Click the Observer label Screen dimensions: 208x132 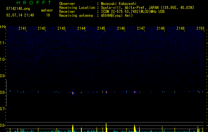tap(67, 4)
